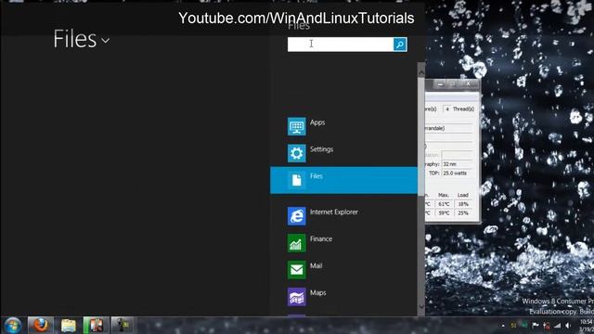
Task: Select the highlighted Files search category
Action: pyautogui.click(x=343, y=180)
